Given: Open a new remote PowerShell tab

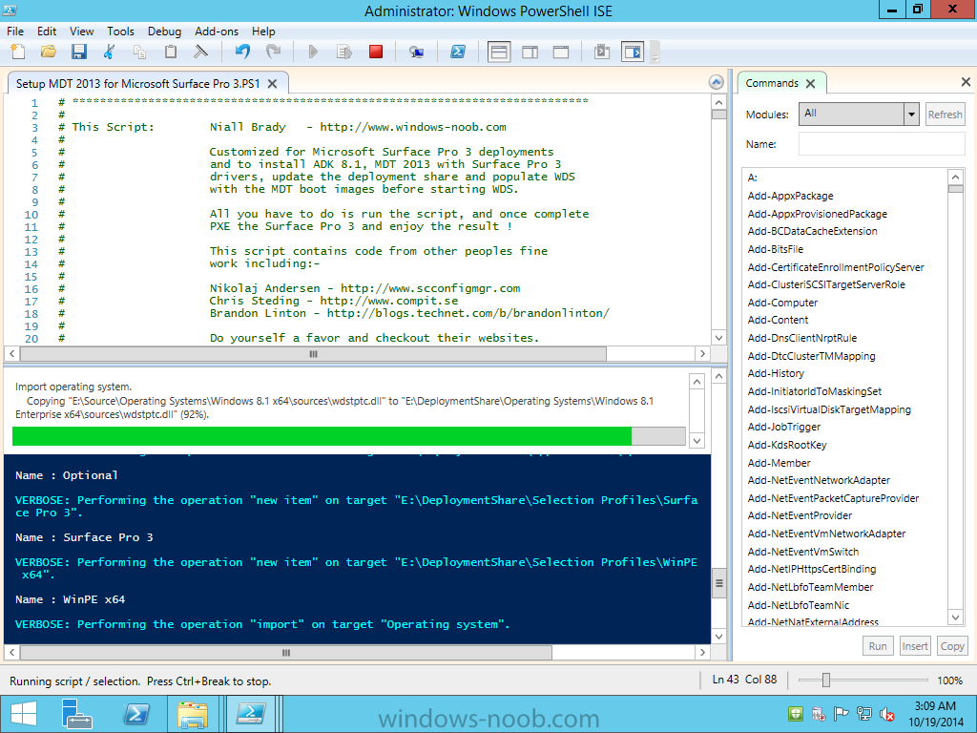Looking at the screenshot, I should [416, 52].
